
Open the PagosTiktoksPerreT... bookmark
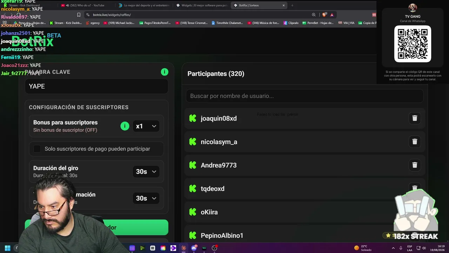click(x=155, y=23)
